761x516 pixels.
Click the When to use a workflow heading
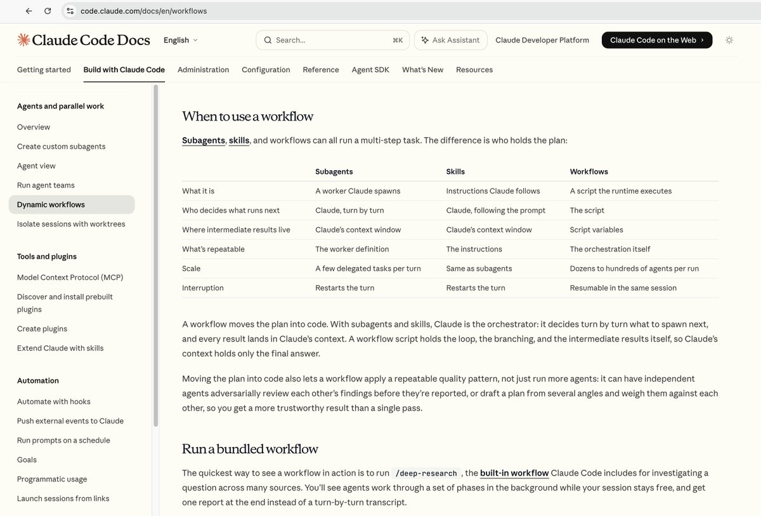pos(248,116)
